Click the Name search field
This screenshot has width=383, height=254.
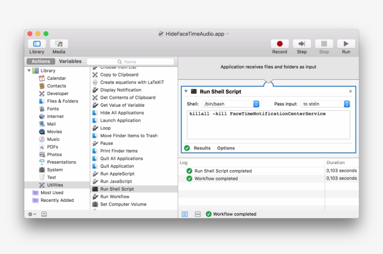(130, 62)
